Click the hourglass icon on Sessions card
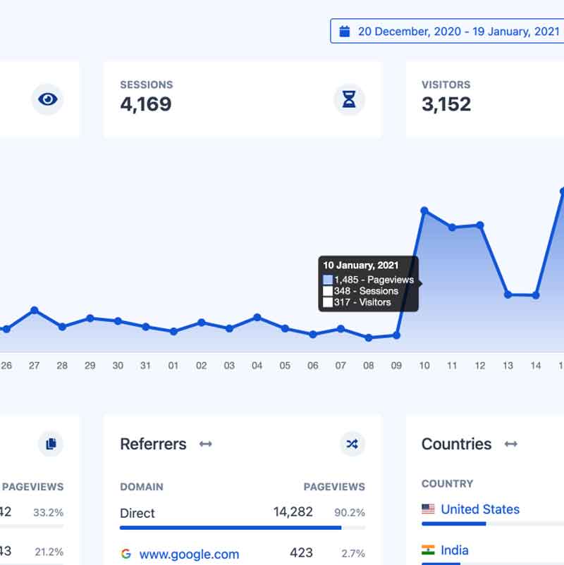 tap(349, 99)
